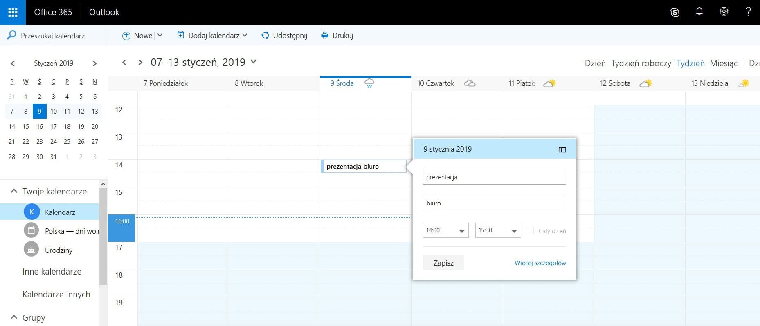Switch to Miesiąc view
760x326 pixels.
(x=724, y=63)
